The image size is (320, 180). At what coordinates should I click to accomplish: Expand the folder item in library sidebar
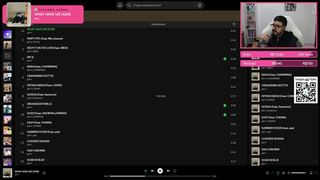[x=7, y=56]
